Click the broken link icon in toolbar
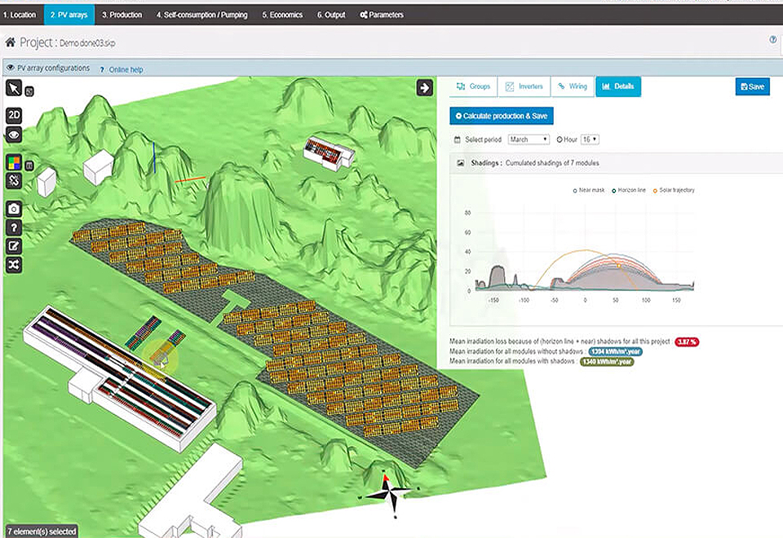Screen dimensions: 783x538 14,181
